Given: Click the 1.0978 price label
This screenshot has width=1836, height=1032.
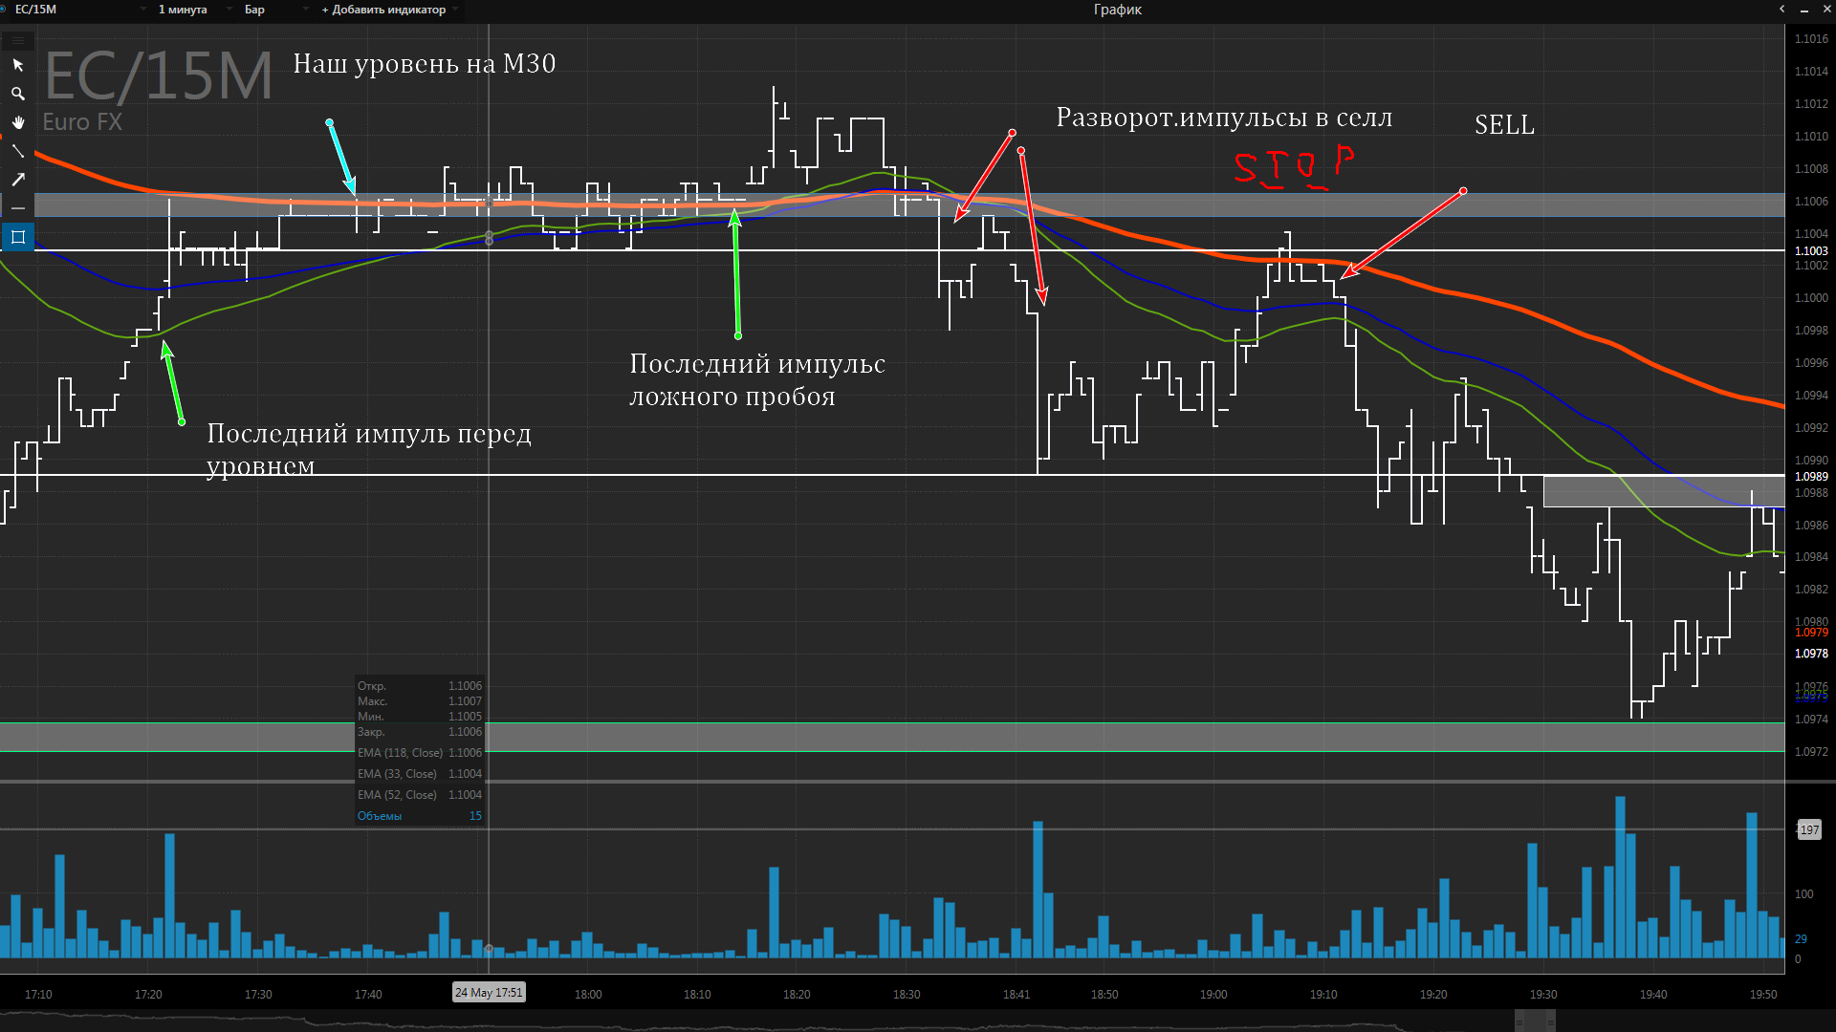Looking at the screenshot, I should tap(1811, 654).
